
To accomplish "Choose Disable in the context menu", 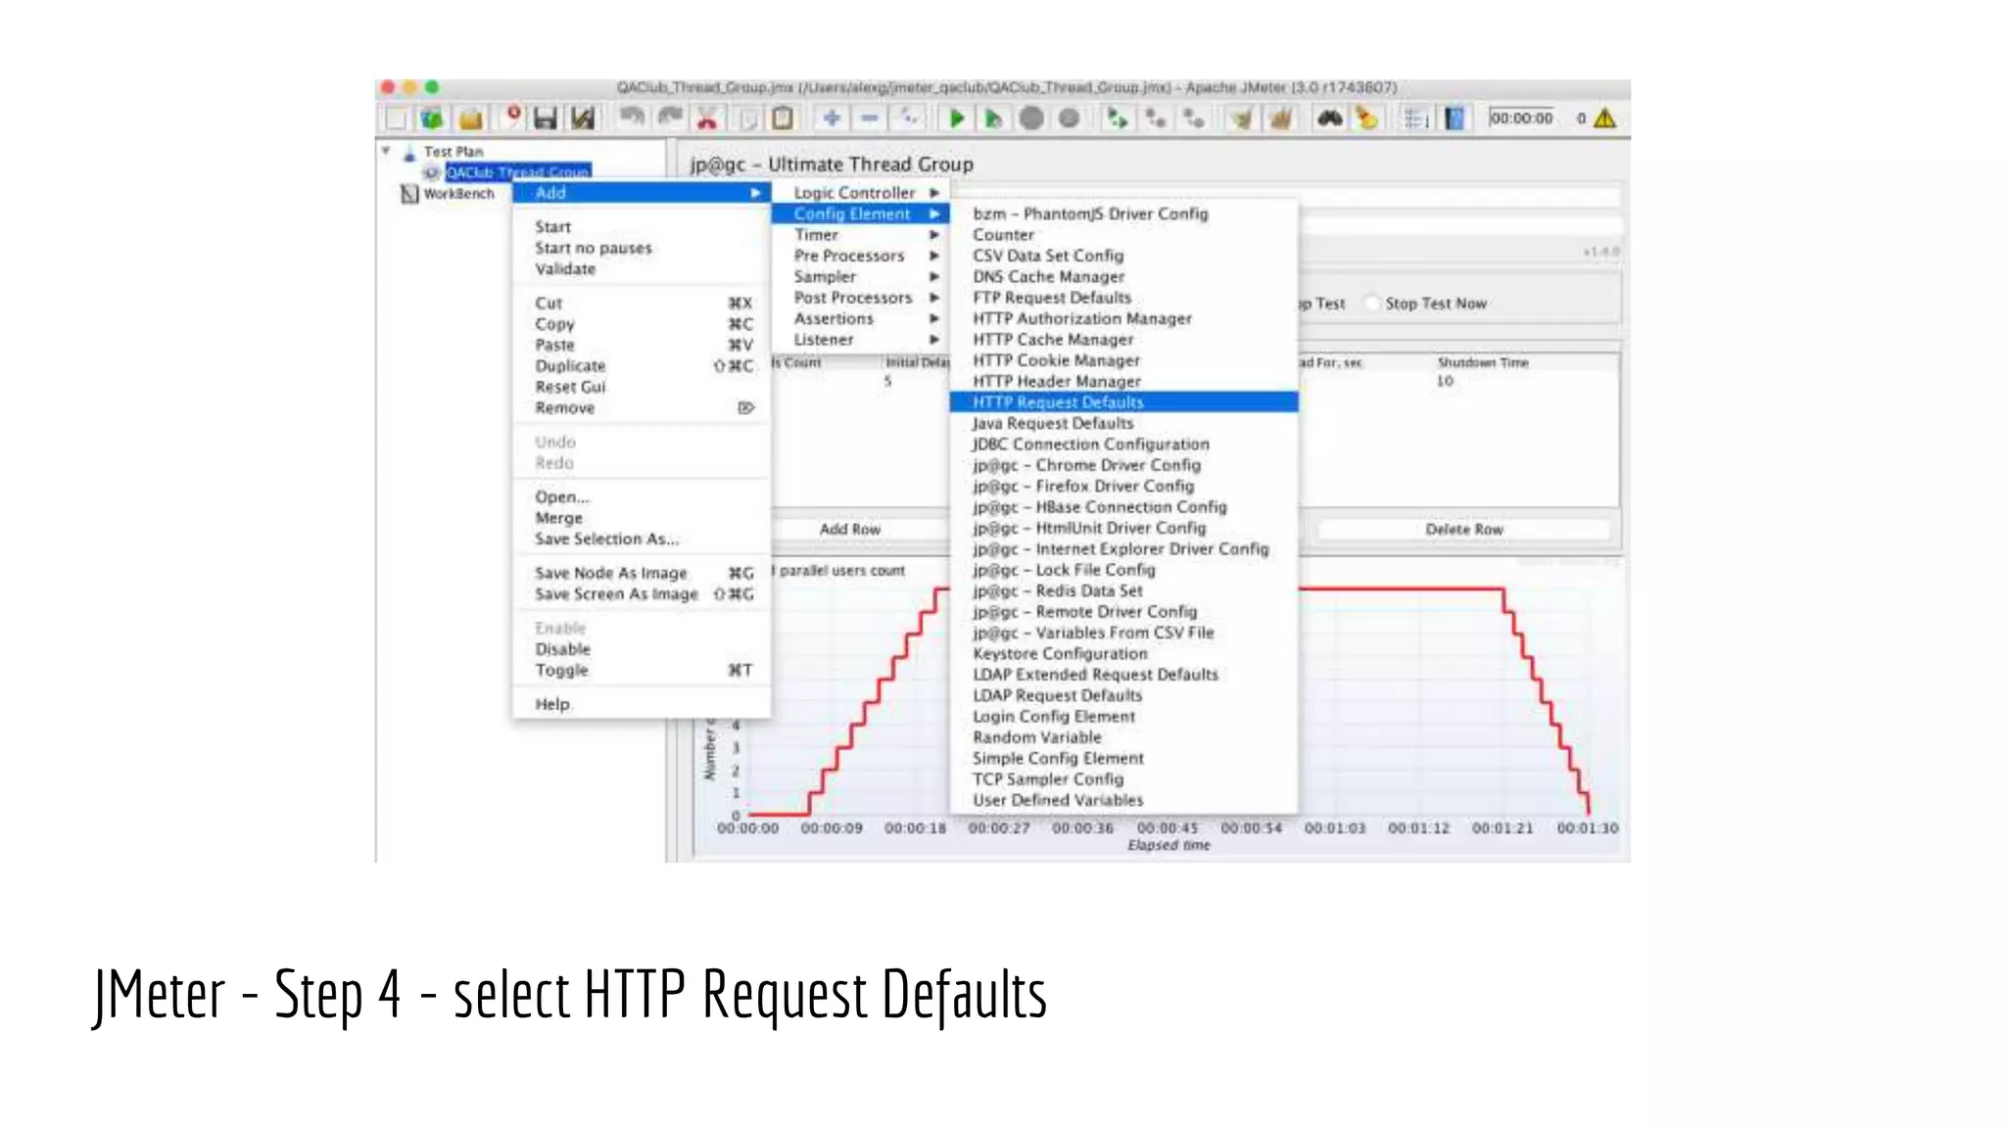I will click(x=642, y=649).
